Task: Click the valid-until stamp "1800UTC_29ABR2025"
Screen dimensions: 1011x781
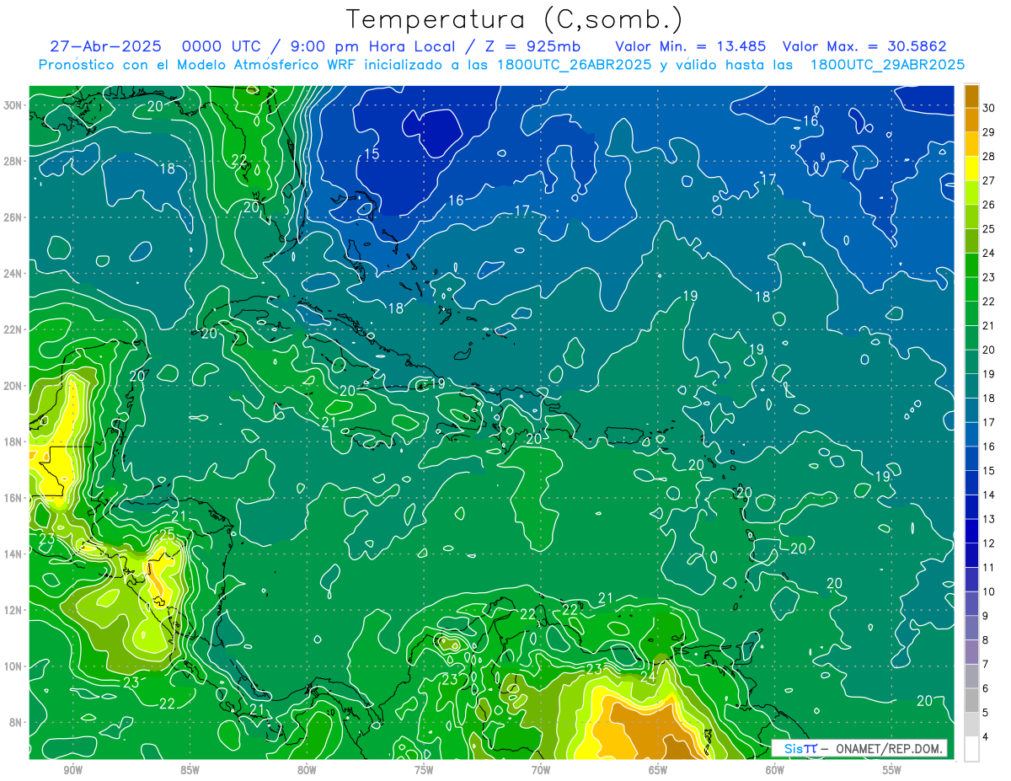Action: coord(887,64)
